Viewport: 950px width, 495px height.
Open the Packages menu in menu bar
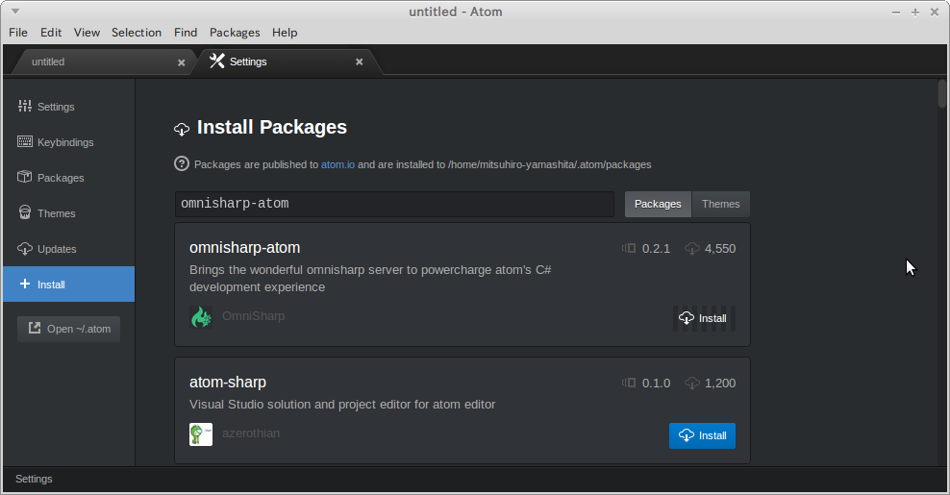click(x=235, y=33)
